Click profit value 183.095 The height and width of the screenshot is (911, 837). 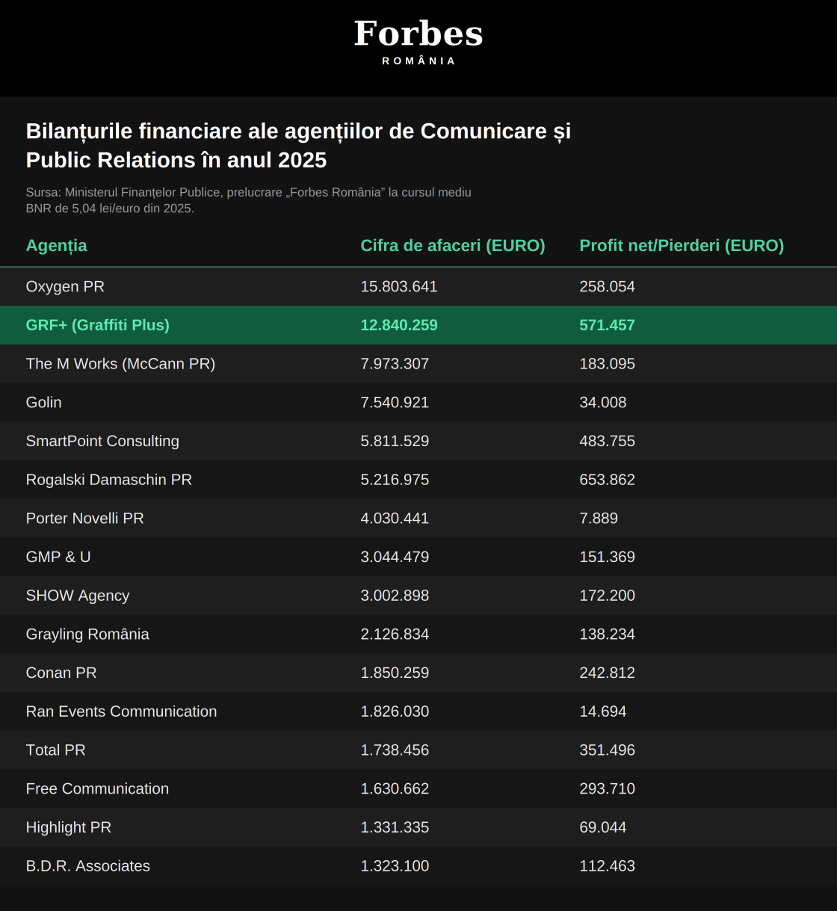tap(607, 364)
